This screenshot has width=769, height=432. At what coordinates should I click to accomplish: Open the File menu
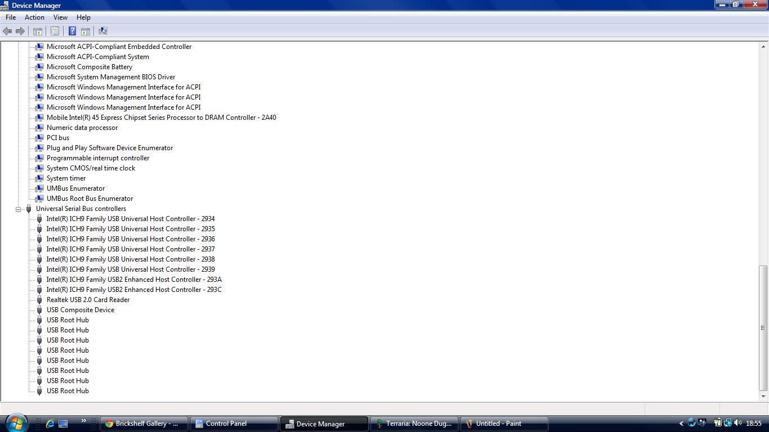(x=11, y=17)
